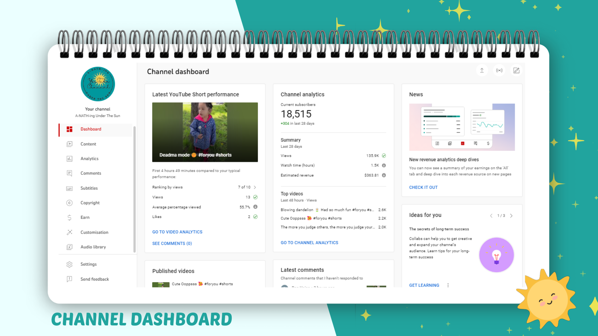Click the CHECK IT OUT link
This screenshot has height=336, width=598.
[423, 187]
